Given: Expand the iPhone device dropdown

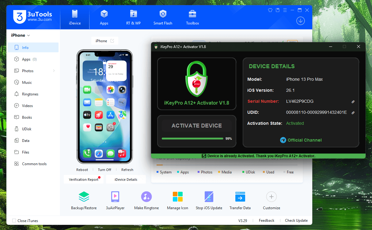Looking at the screenshot, I should (x=21, y=35).
